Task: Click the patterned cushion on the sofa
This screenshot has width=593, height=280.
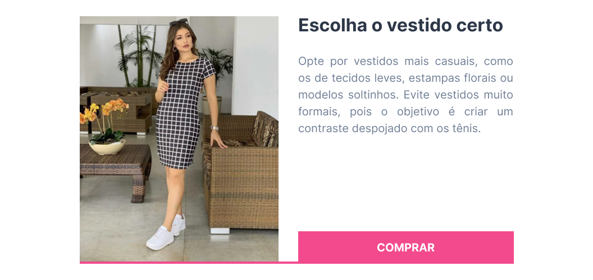Action: tap(266, 129)
